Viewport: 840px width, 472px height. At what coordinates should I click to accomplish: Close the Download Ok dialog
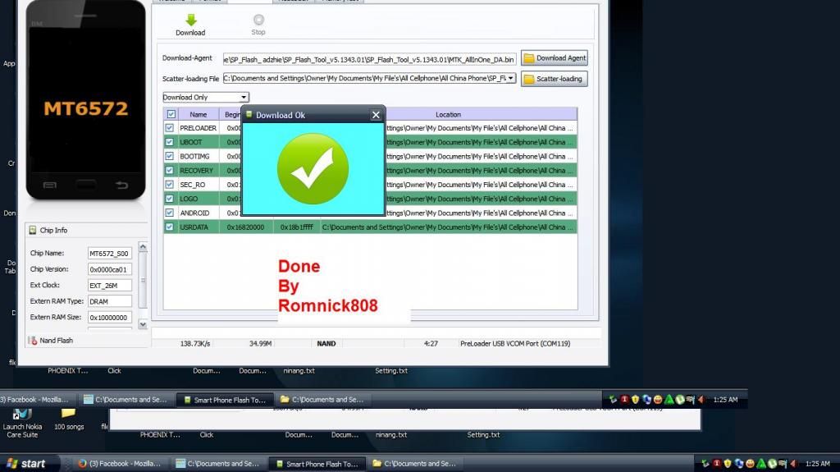point(376,115)
